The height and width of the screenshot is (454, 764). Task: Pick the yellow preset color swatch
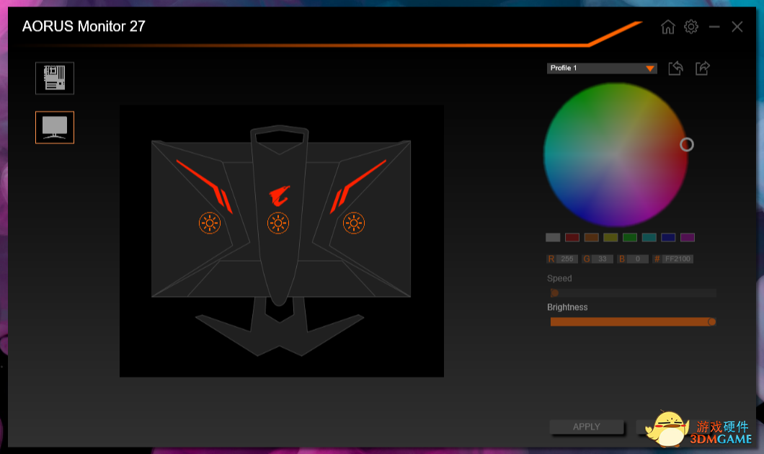[x=610, y=238]
